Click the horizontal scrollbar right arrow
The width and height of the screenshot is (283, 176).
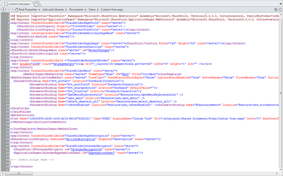pyautogui.click(x=277, y=174)
